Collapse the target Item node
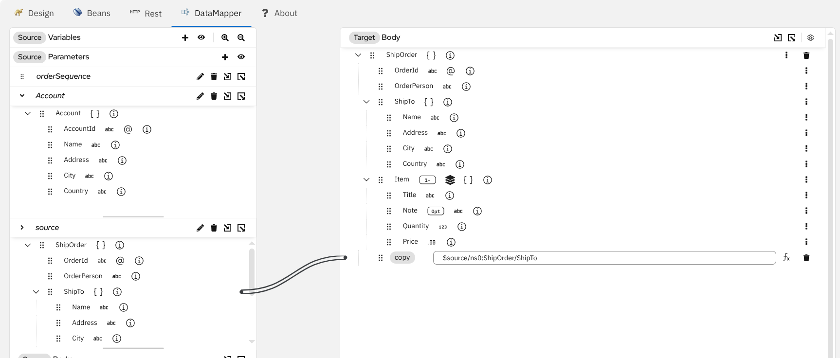 [366, 179]
